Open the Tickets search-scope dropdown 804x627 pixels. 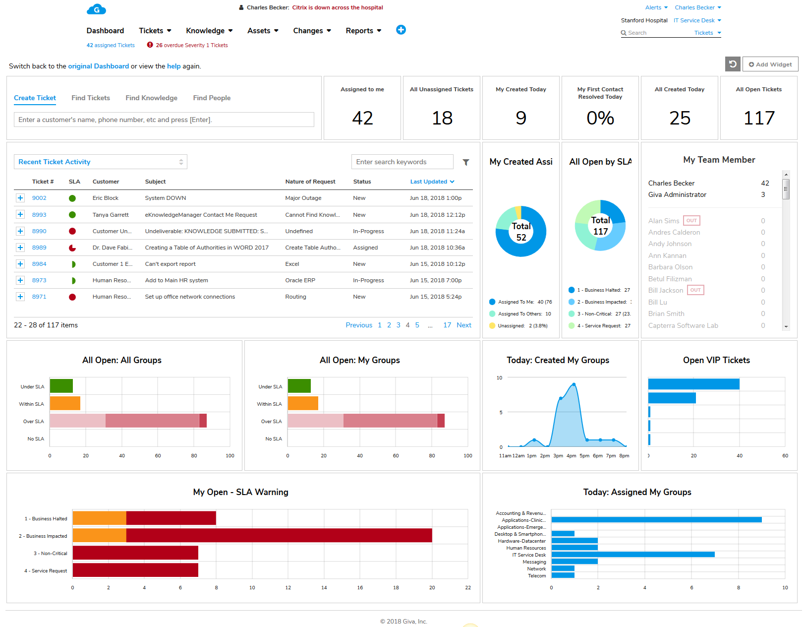point(707,33)
